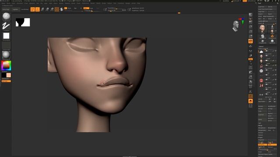This screenshot has width=280, height=157.
Task: Toggle the orange XYZ rotation button
Action: pyautogui.click(x=251, y=59)
